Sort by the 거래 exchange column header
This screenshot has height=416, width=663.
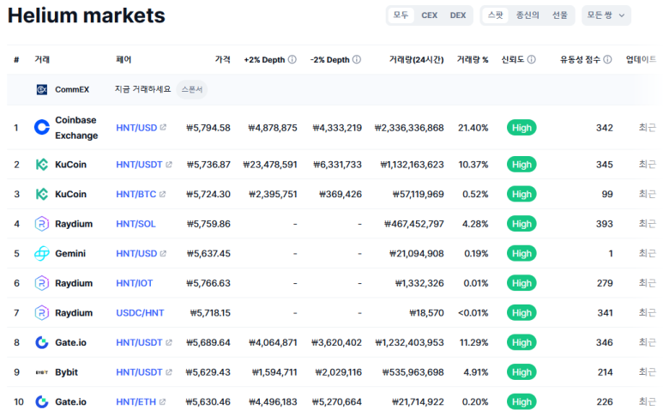[42, 59]
